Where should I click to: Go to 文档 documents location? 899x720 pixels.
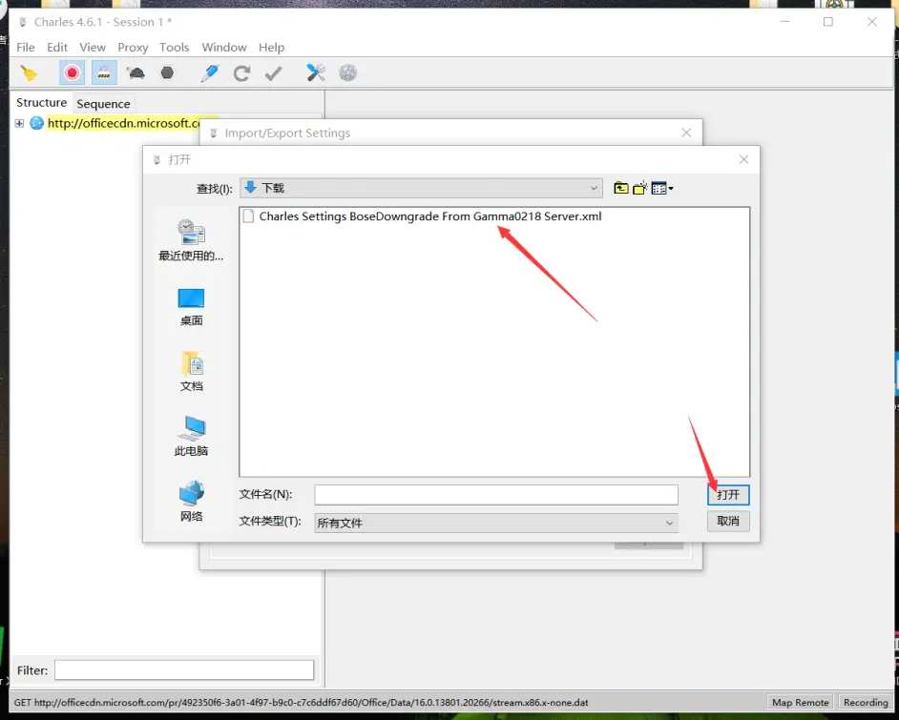tap(191, 372)
